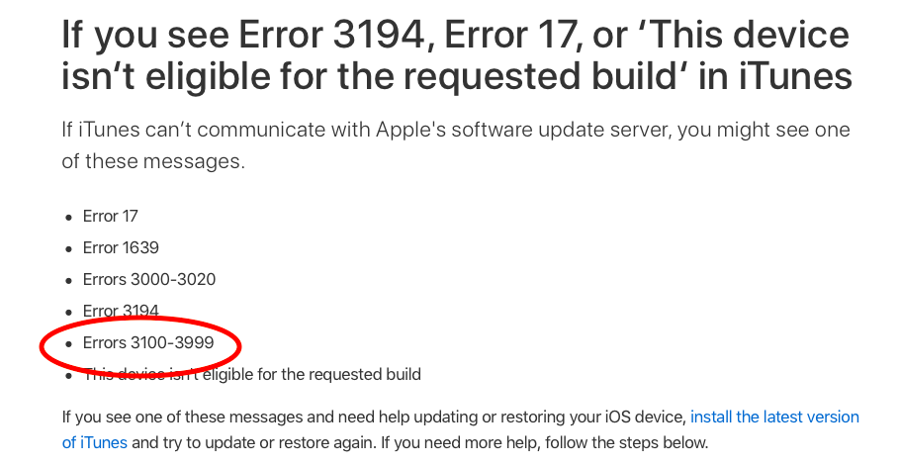Click the Error 17 list item
Screen dimensions: 900x465
110,217
